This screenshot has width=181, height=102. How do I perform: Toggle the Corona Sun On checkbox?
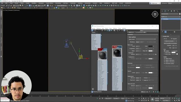point(164,39)
